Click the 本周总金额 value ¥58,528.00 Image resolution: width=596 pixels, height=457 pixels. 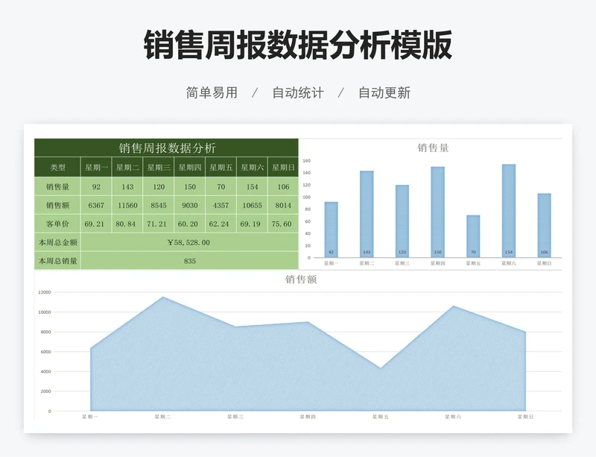point(190,241)
